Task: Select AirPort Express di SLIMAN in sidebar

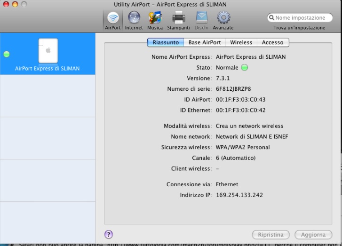Action: pos(48,54)
